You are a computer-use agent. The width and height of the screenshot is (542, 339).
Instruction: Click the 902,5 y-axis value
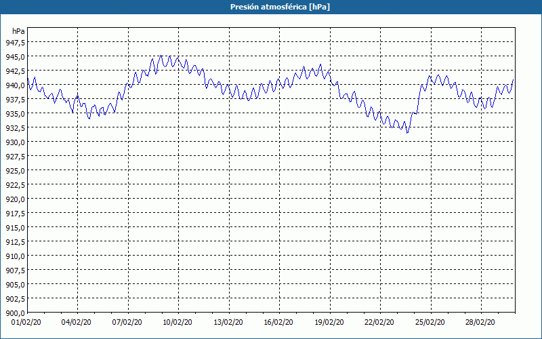click(15, 299)
